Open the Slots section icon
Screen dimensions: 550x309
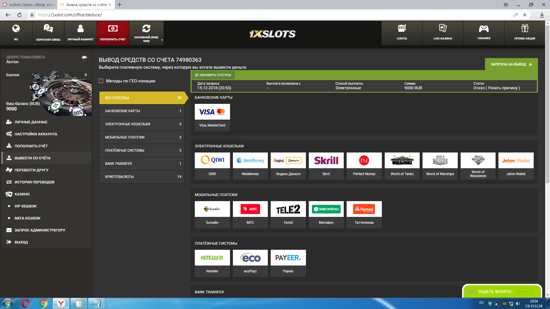402,29
